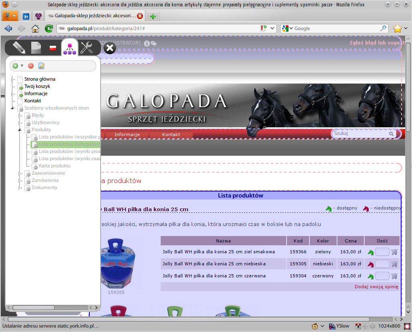The height and width of the screenshot is (332, 412).
Task: Select Karta produktu in the page tree
Action: coord(55,166)
